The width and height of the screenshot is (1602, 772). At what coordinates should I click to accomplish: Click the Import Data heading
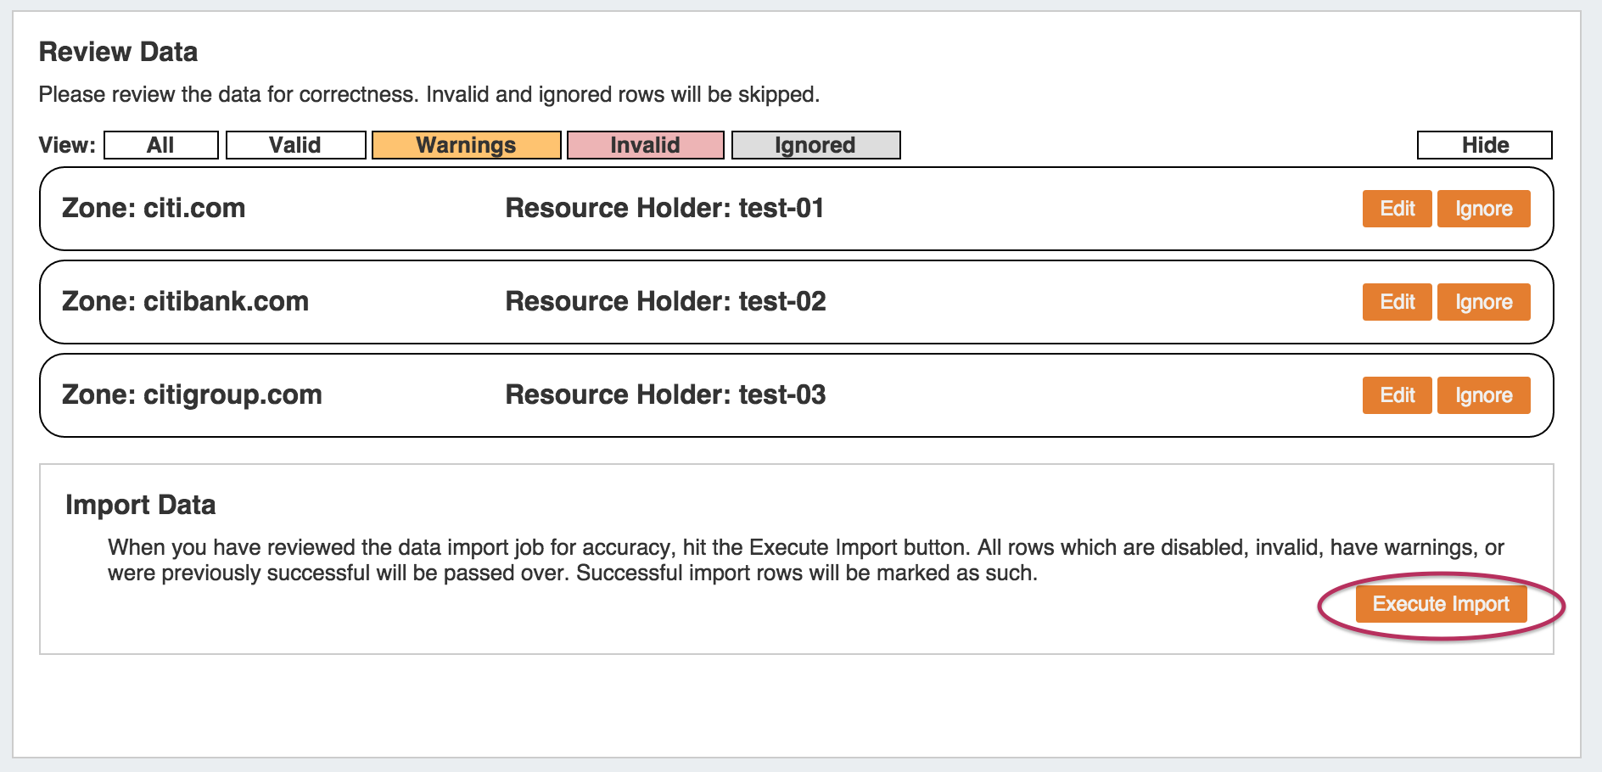point(140,505)
